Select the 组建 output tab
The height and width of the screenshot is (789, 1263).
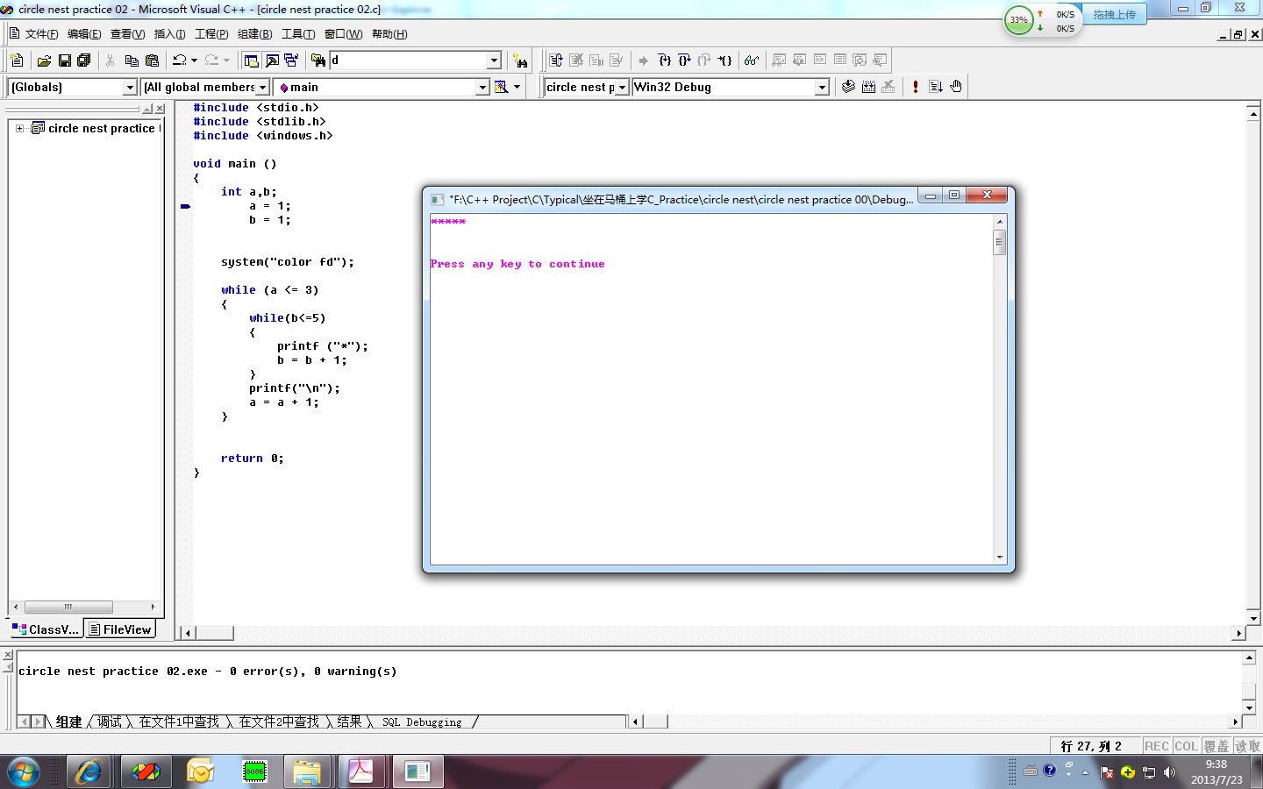coord(68,721)
